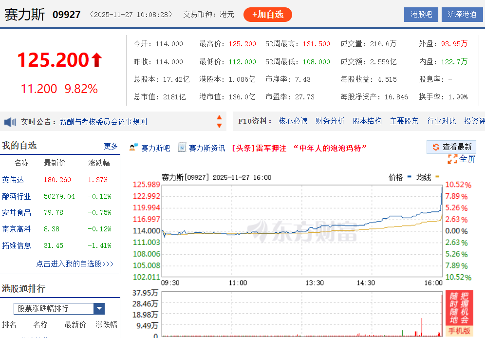Open 安井食品 in watchlist
This screenshot has height=338, width=485.
pyautogui.click(x=17, y=212)
